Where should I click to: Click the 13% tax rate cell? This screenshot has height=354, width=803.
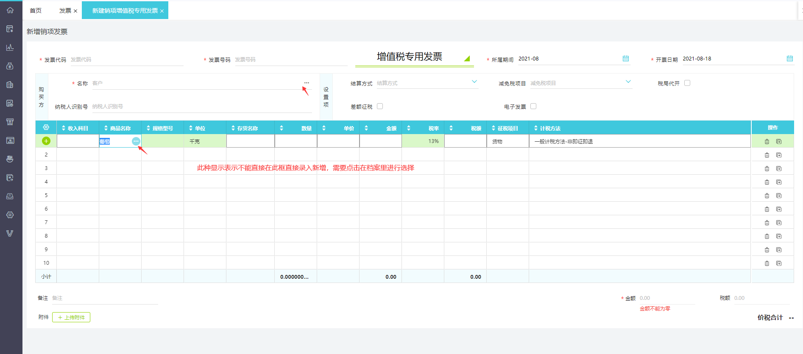point(423,141)
